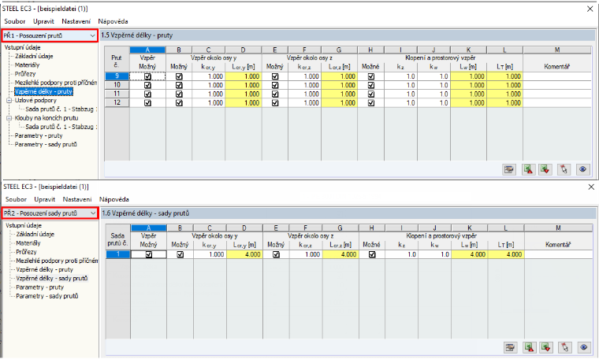
Task: Select Sada prutů č. 1 under Klouby
Action: click(x=61, y=127)
